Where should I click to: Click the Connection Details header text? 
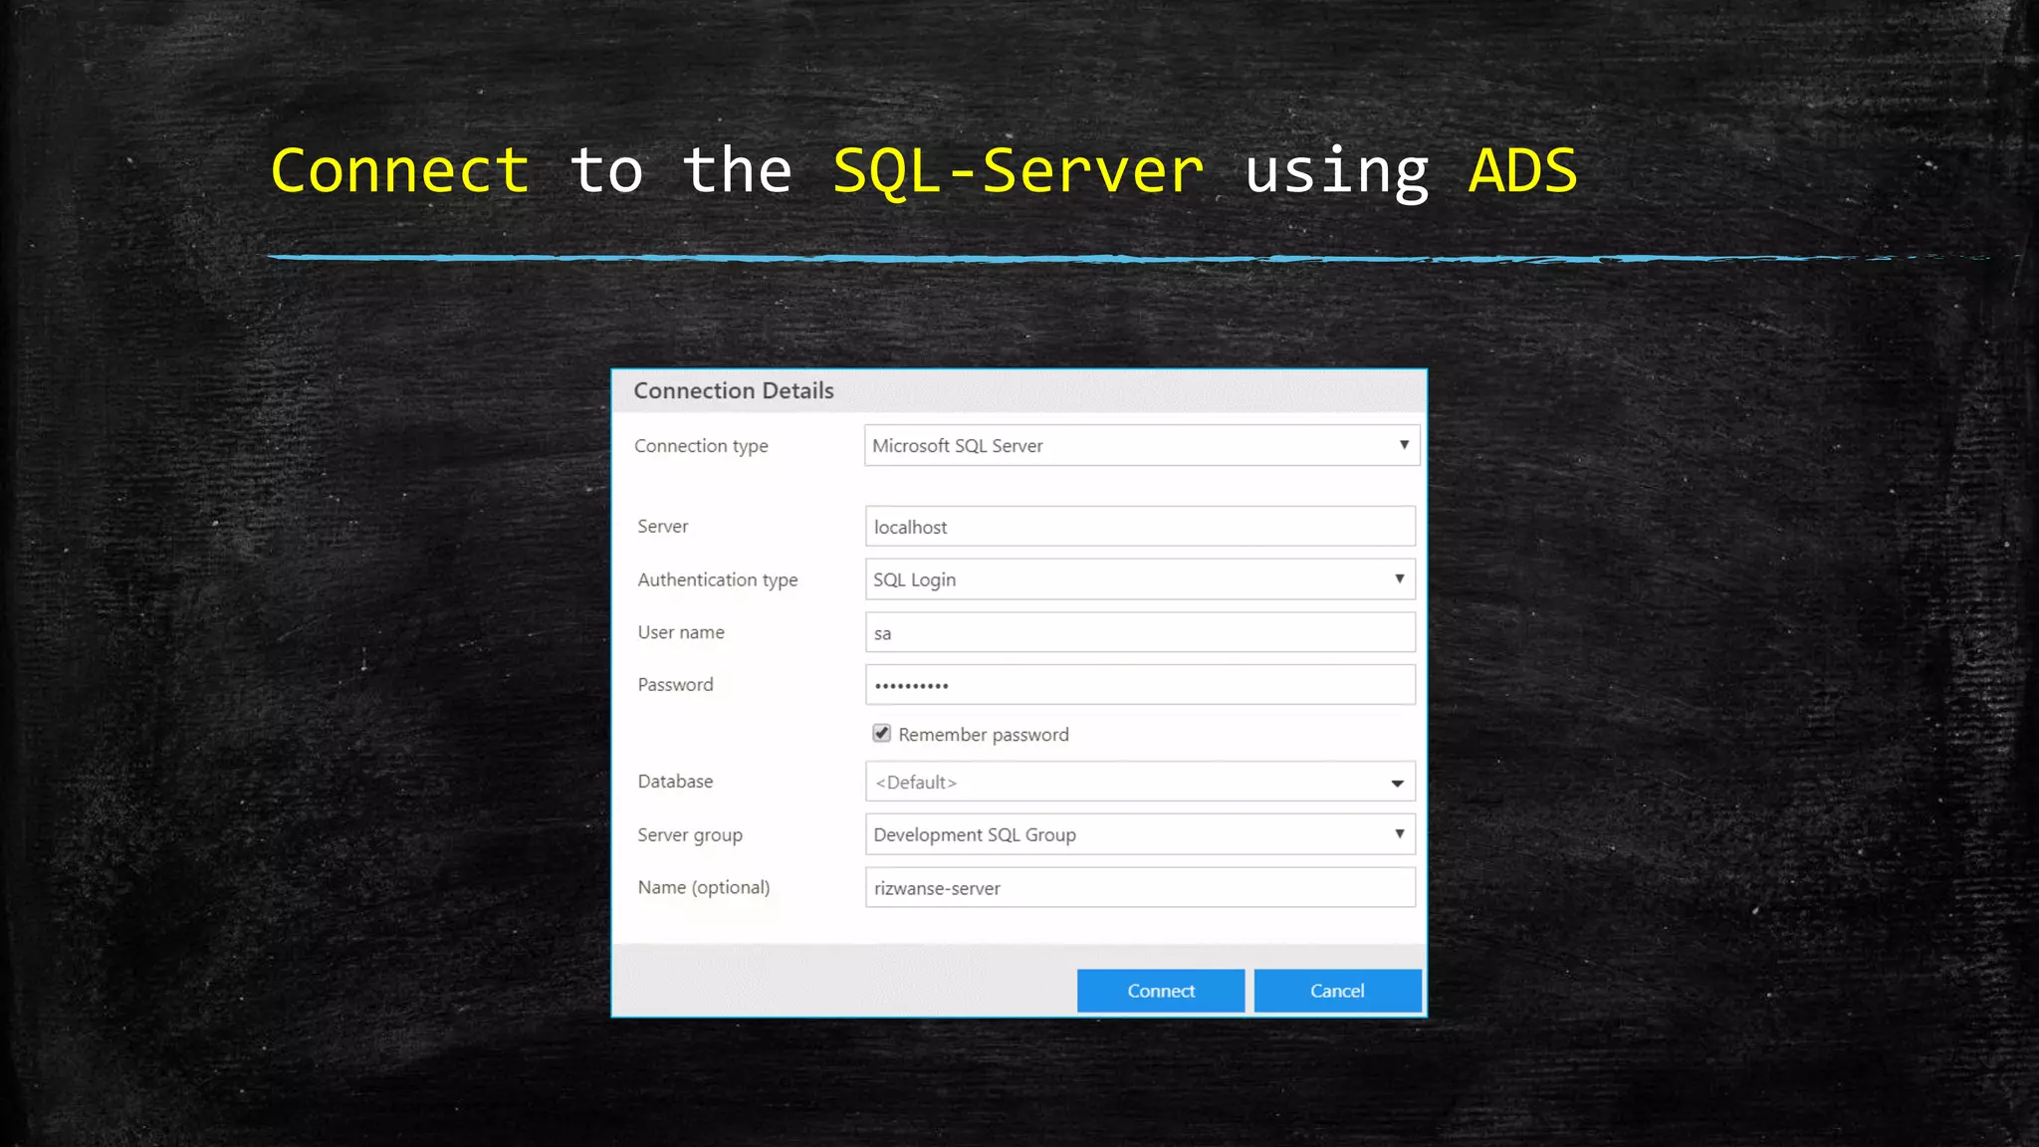point(734,390)
